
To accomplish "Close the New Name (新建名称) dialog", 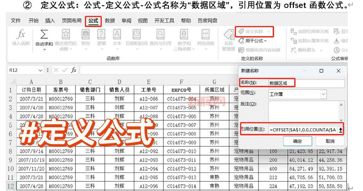I will click(339, 71).
